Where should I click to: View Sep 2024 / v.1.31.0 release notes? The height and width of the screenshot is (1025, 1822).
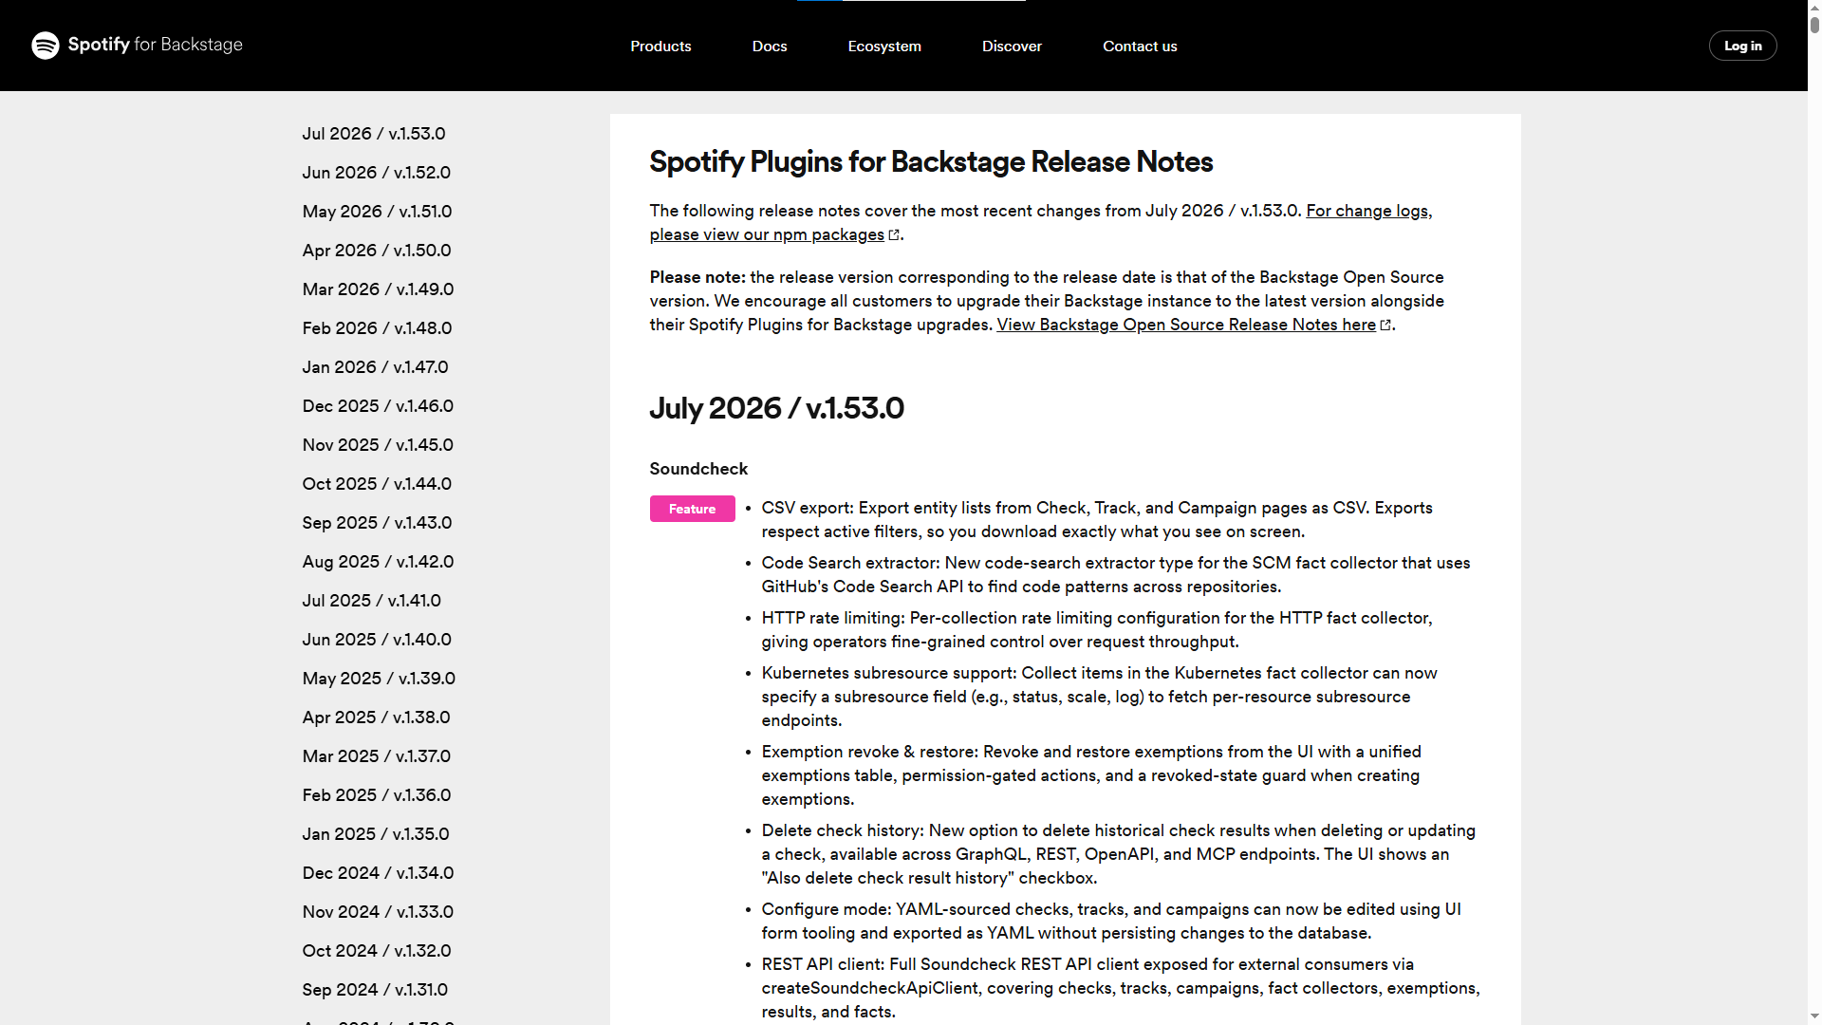(376, 990)
